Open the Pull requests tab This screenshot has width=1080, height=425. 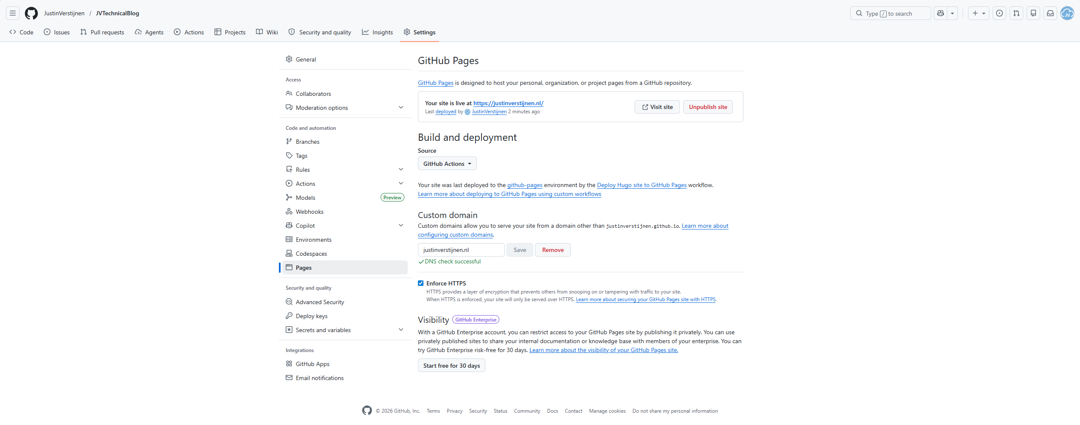click(102, 32)
